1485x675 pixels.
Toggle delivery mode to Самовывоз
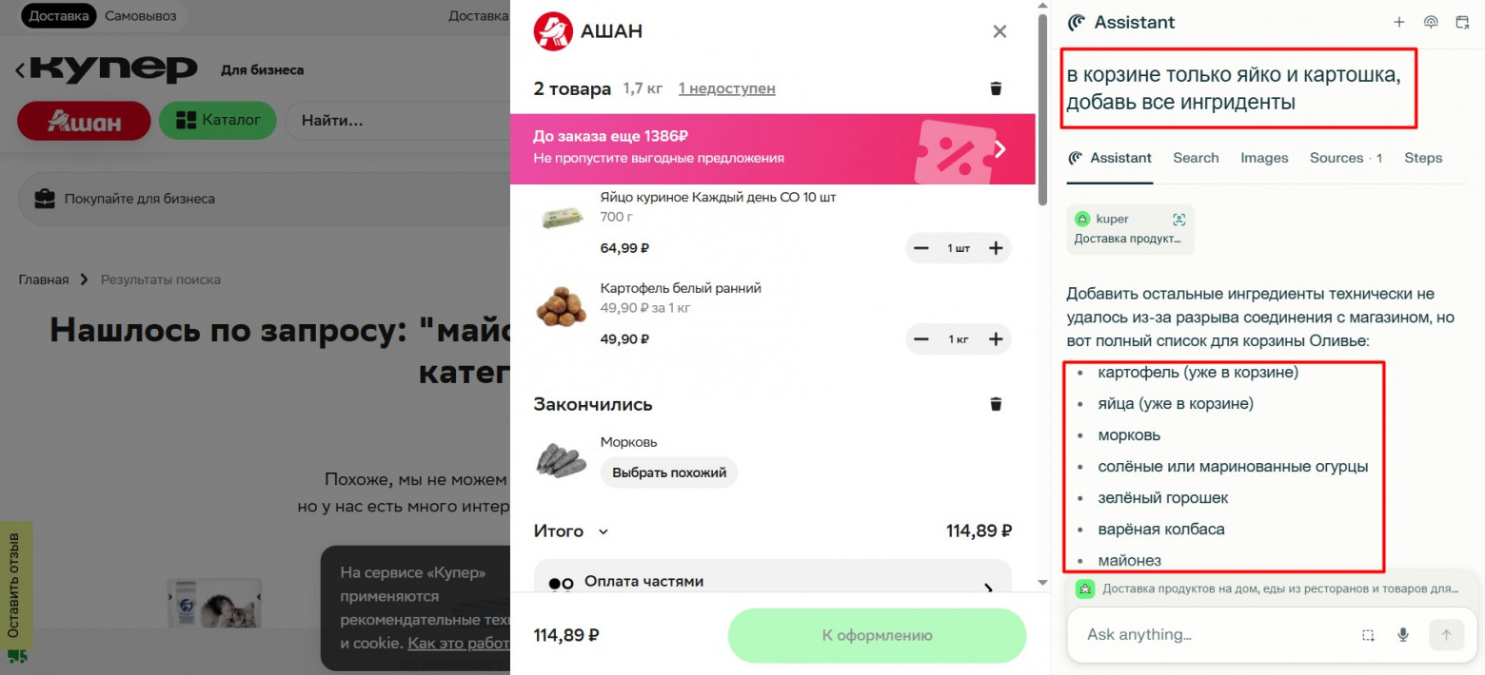141,15
